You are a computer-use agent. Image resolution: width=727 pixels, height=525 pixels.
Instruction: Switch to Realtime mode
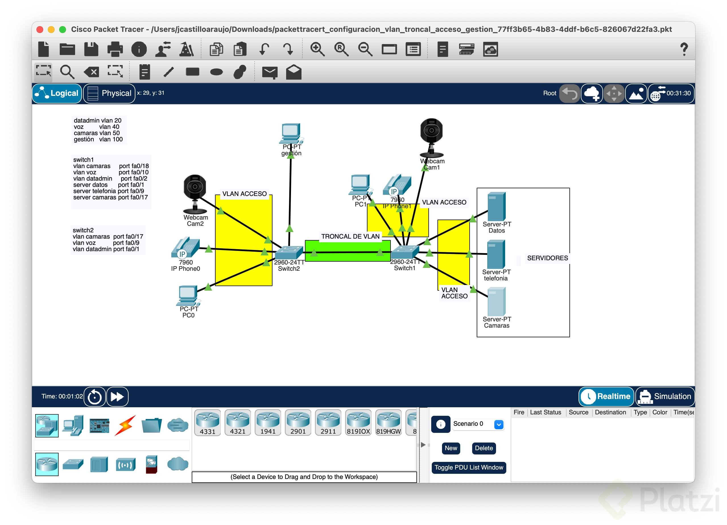click(x=606, y=396)
